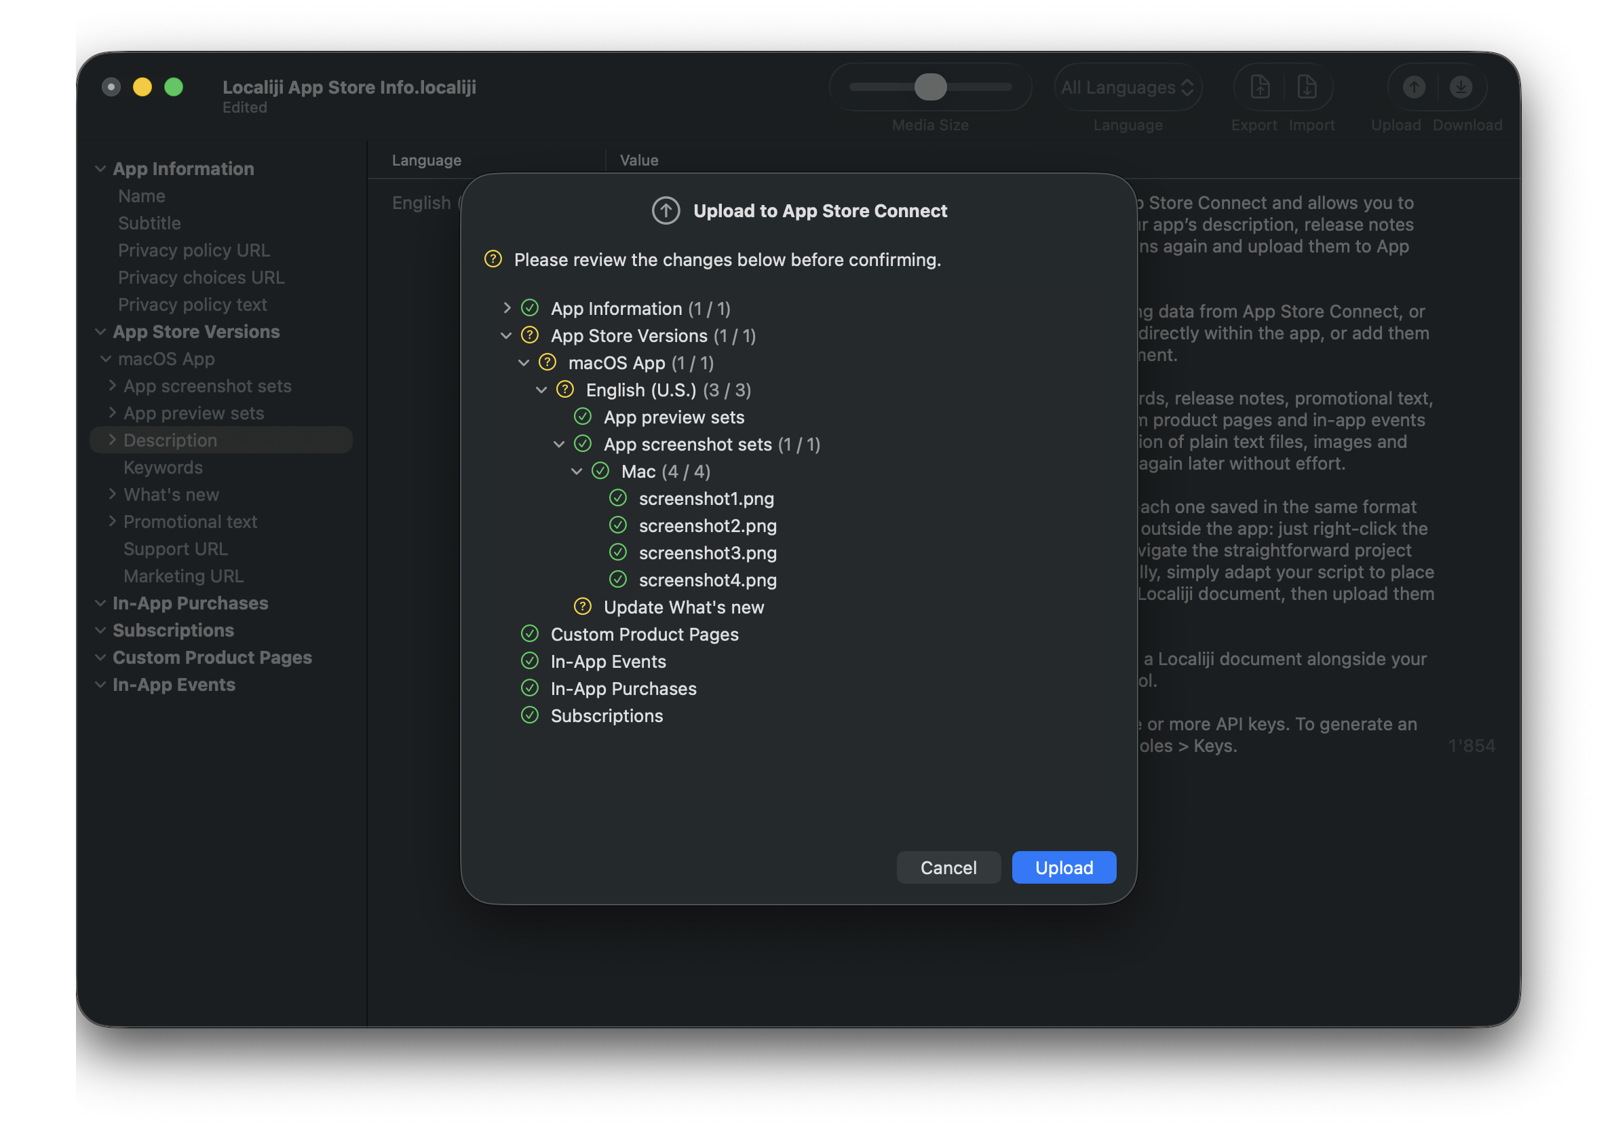Collapse the Mac (4 / 4) screenshot set

[577, 471]
